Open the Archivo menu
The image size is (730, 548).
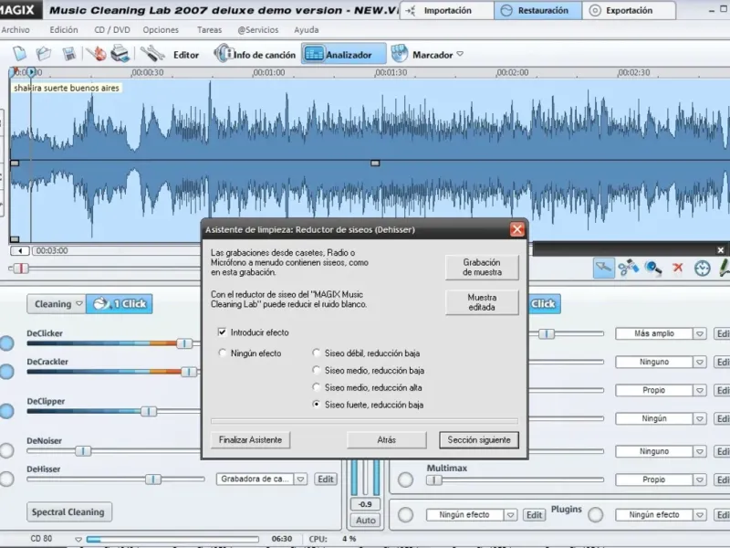point(15,30)
